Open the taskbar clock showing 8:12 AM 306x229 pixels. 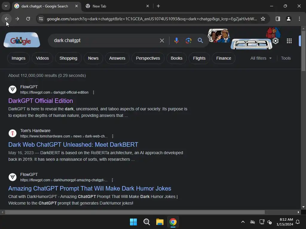tap(285, 222)
